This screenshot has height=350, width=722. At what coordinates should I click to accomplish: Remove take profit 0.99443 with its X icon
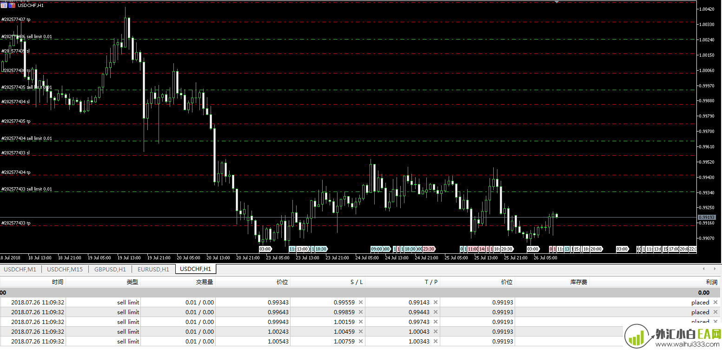pyautogui.click(x=436, y=312)
